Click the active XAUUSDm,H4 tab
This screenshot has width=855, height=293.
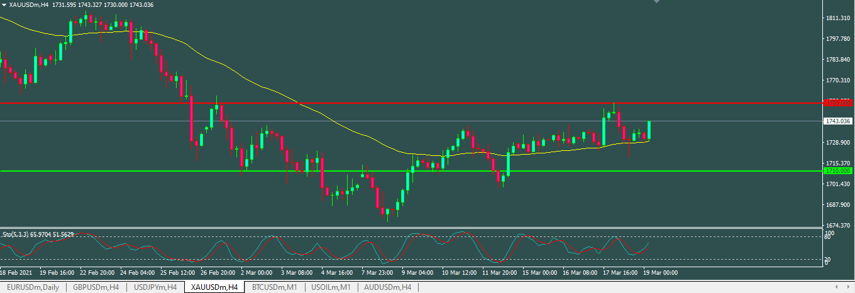[x=214, y=287]
